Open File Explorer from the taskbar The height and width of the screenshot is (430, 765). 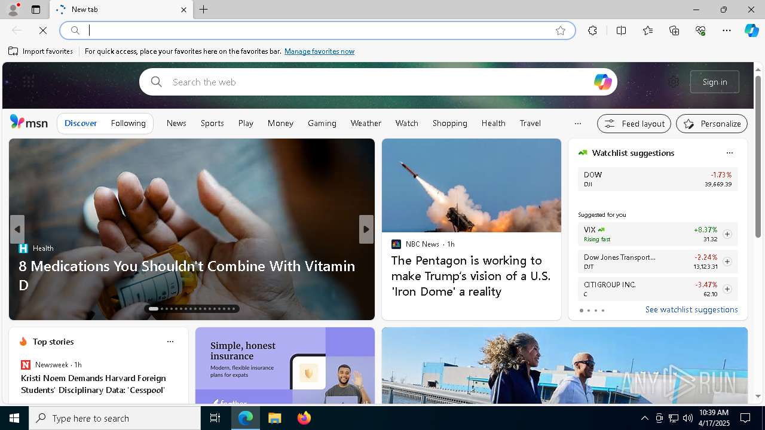[274, 418]
